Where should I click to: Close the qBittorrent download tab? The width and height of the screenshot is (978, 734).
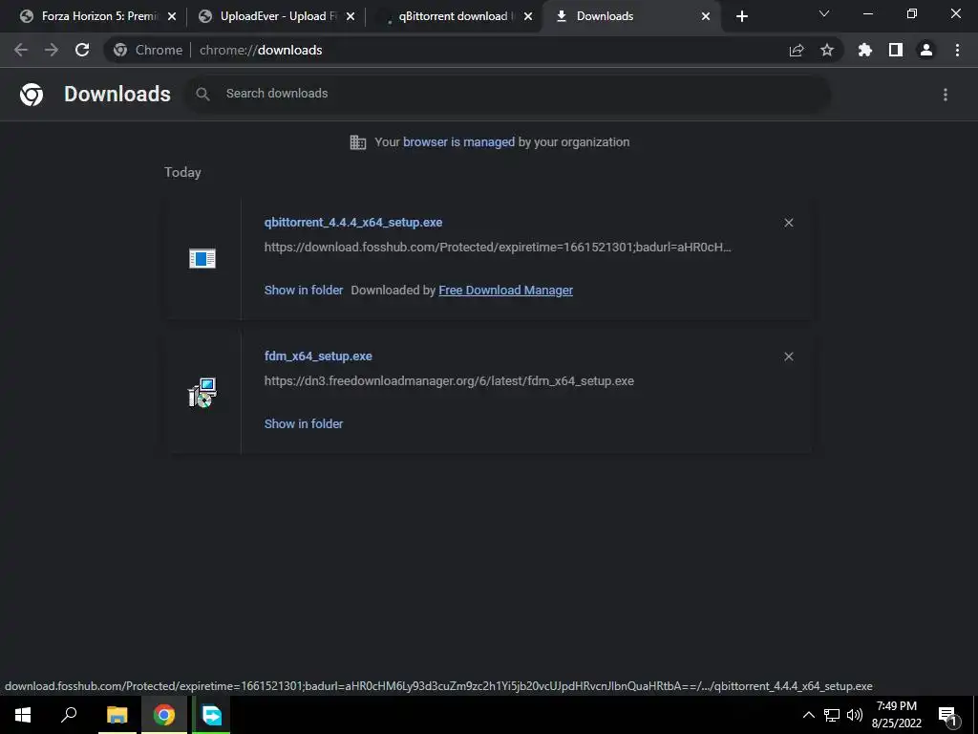(528, 16)
